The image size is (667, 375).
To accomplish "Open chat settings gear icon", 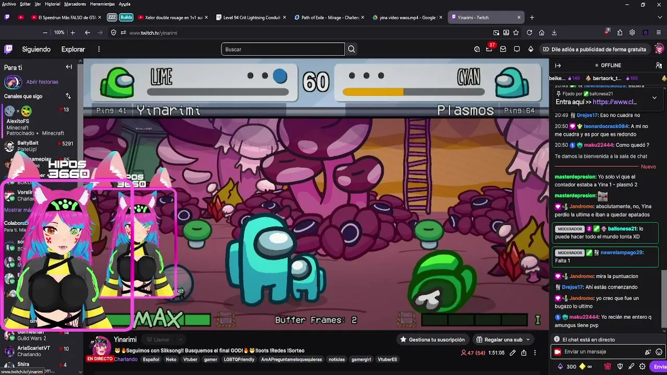I will coord(642,367).
